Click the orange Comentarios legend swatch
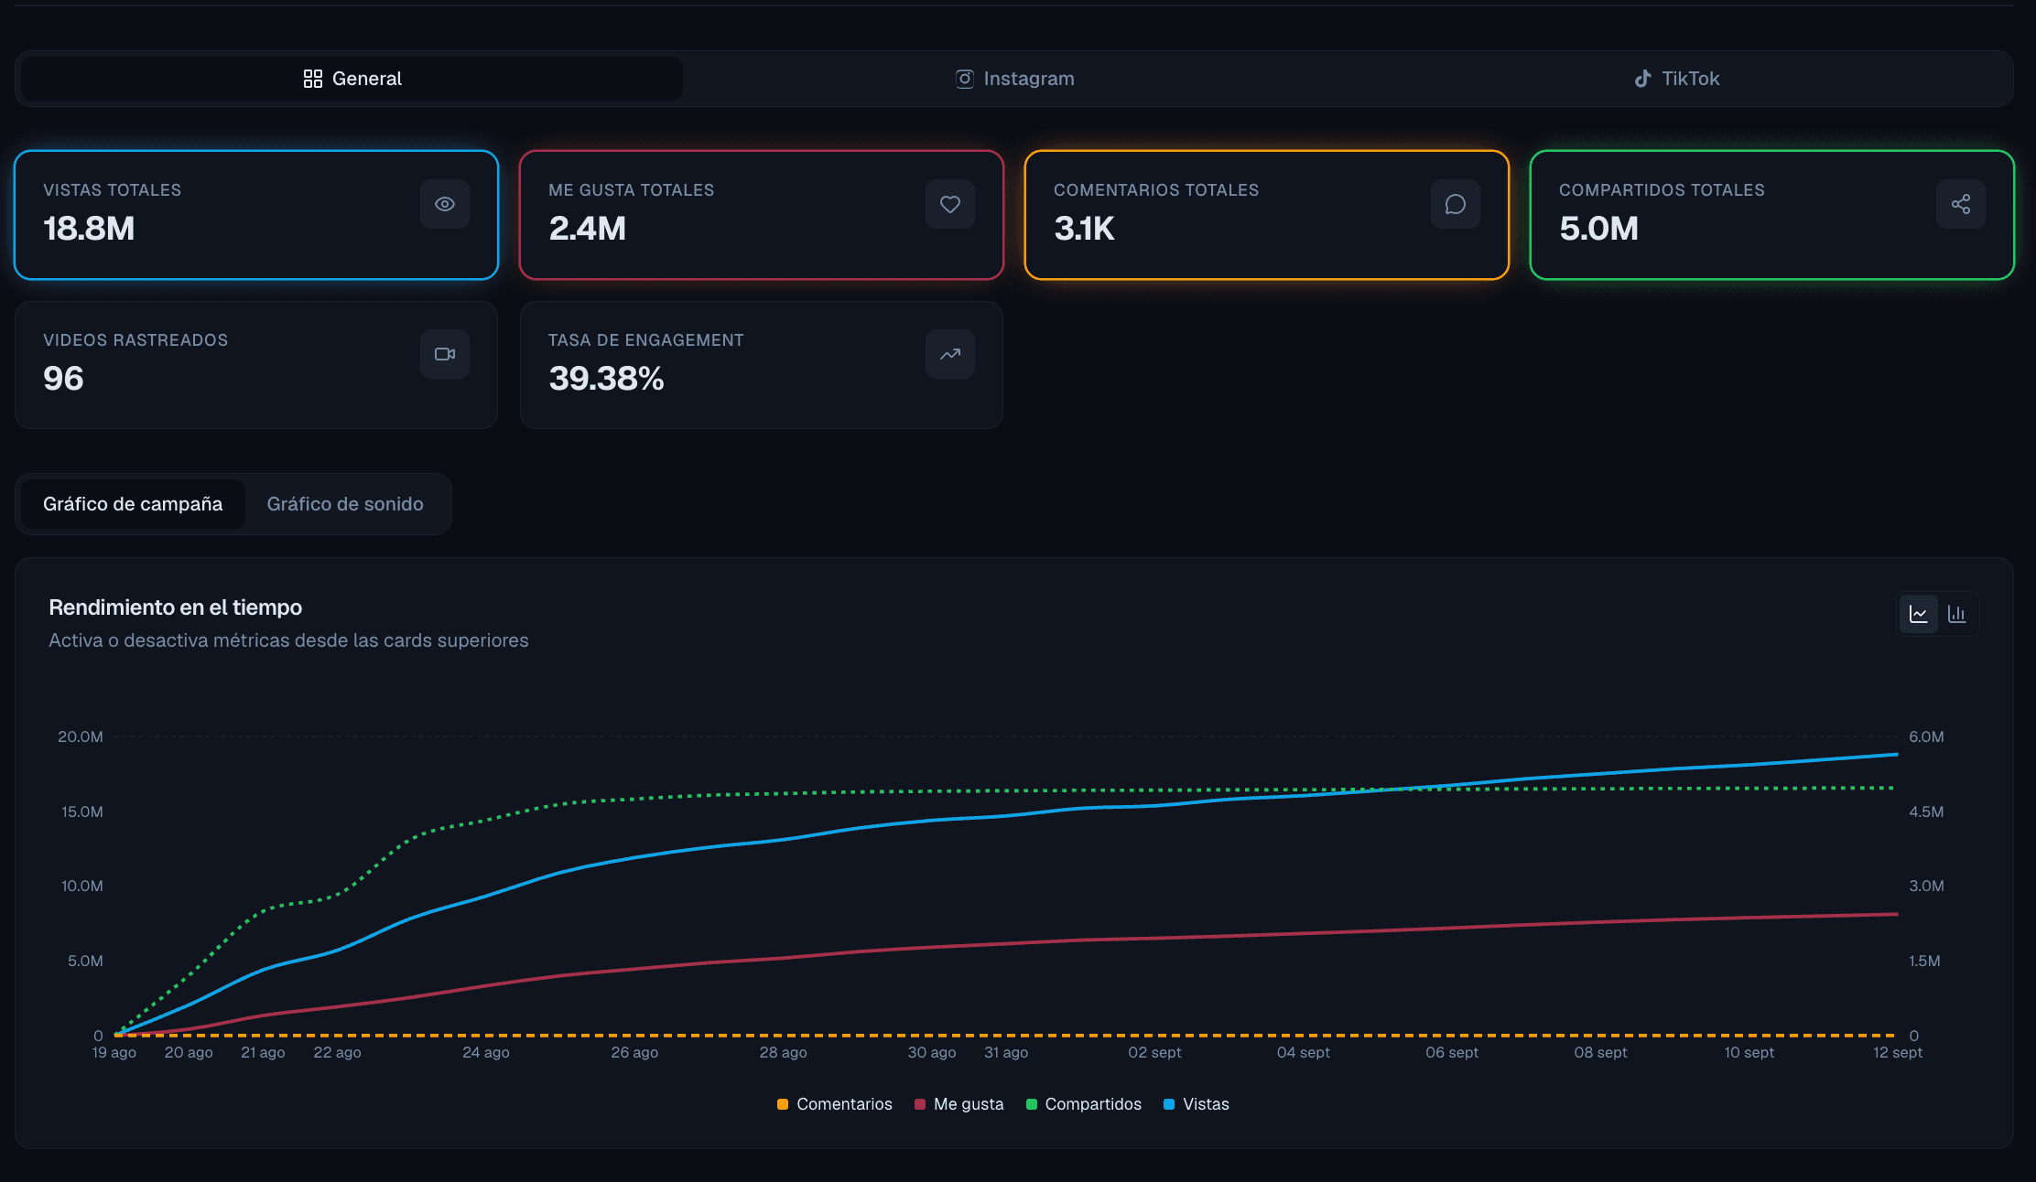Viewport: 2036px width, 1182px height. (x=783, y=1104)
